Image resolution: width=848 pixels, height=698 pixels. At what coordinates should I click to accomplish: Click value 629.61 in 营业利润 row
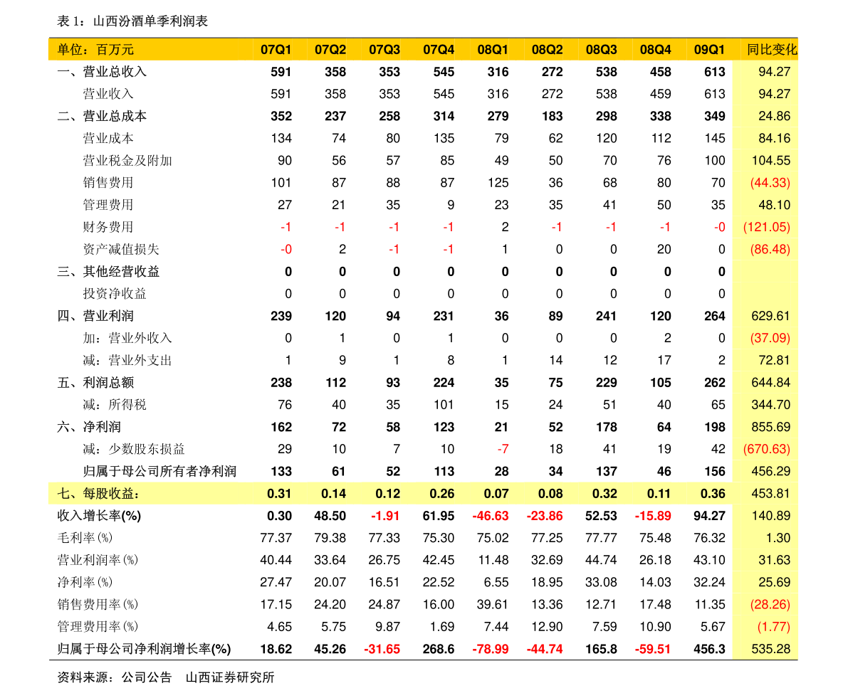coord(770,316)
